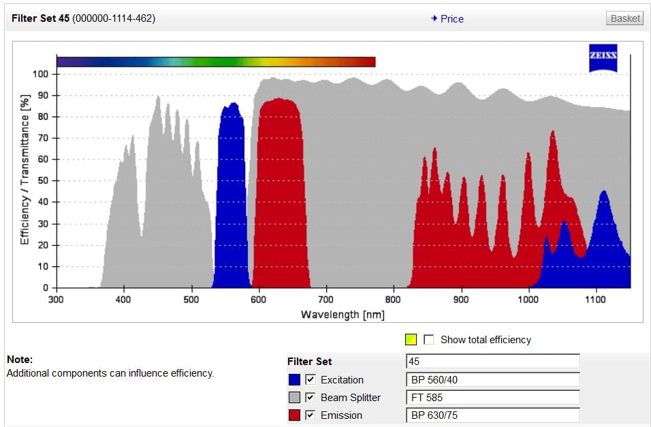Toggle the Beam Splitter checkbox

point(311,397)
